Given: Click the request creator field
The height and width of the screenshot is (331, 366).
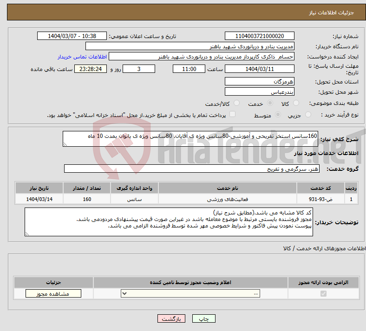Looking at the screenshot, I should pyautogui.click(x=202, y=57).
